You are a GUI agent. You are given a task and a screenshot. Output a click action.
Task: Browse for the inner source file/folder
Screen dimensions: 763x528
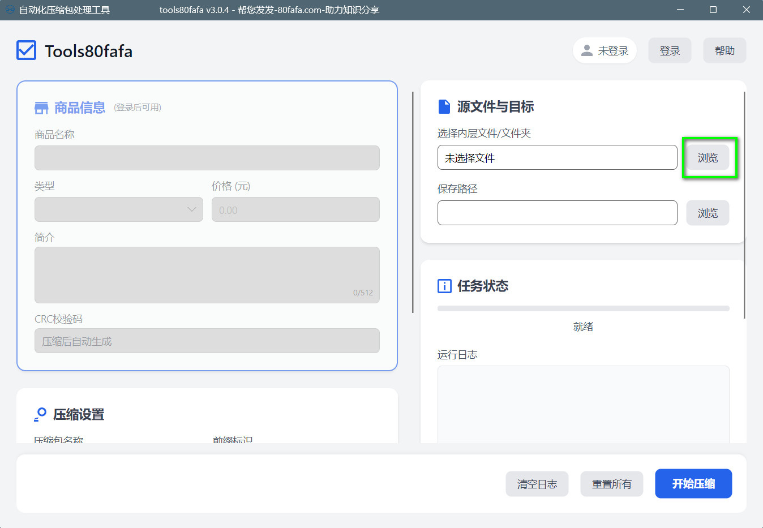click(708, 157)
